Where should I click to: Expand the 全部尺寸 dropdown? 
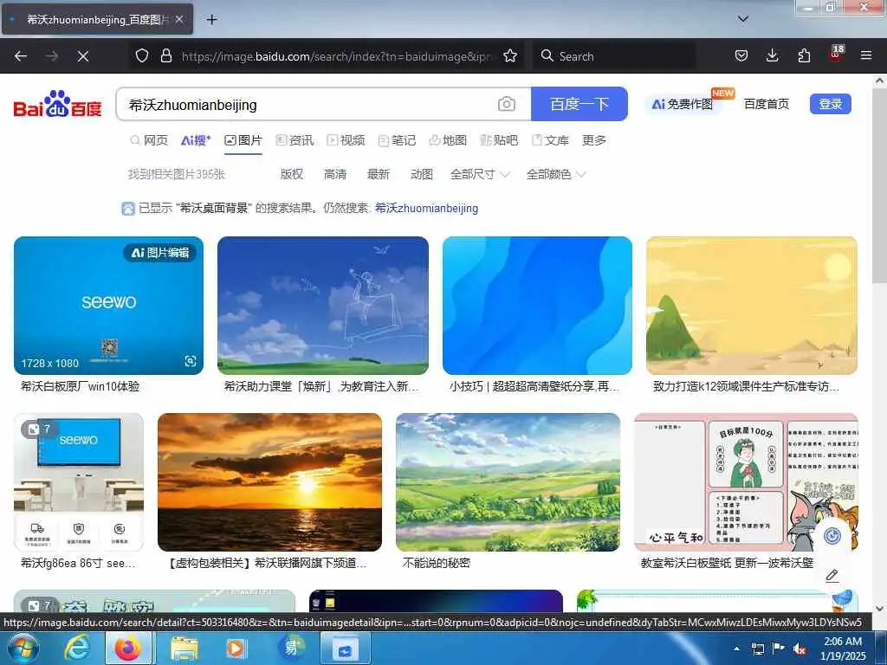(480, 174)
